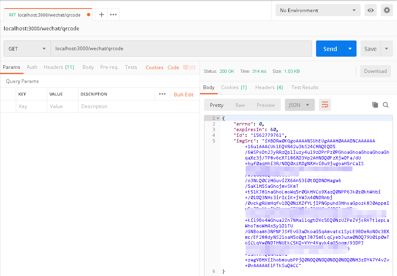The width and height of the screenshot is (397, 276).
Task: Open the Code link
Action: (x=173, y=67)
